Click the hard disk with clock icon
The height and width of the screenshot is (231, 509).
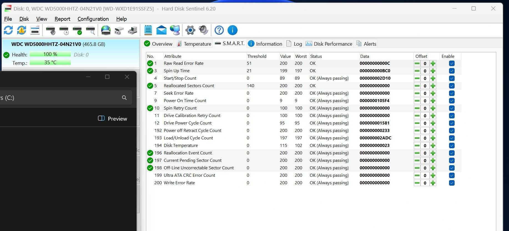[64, 30]
